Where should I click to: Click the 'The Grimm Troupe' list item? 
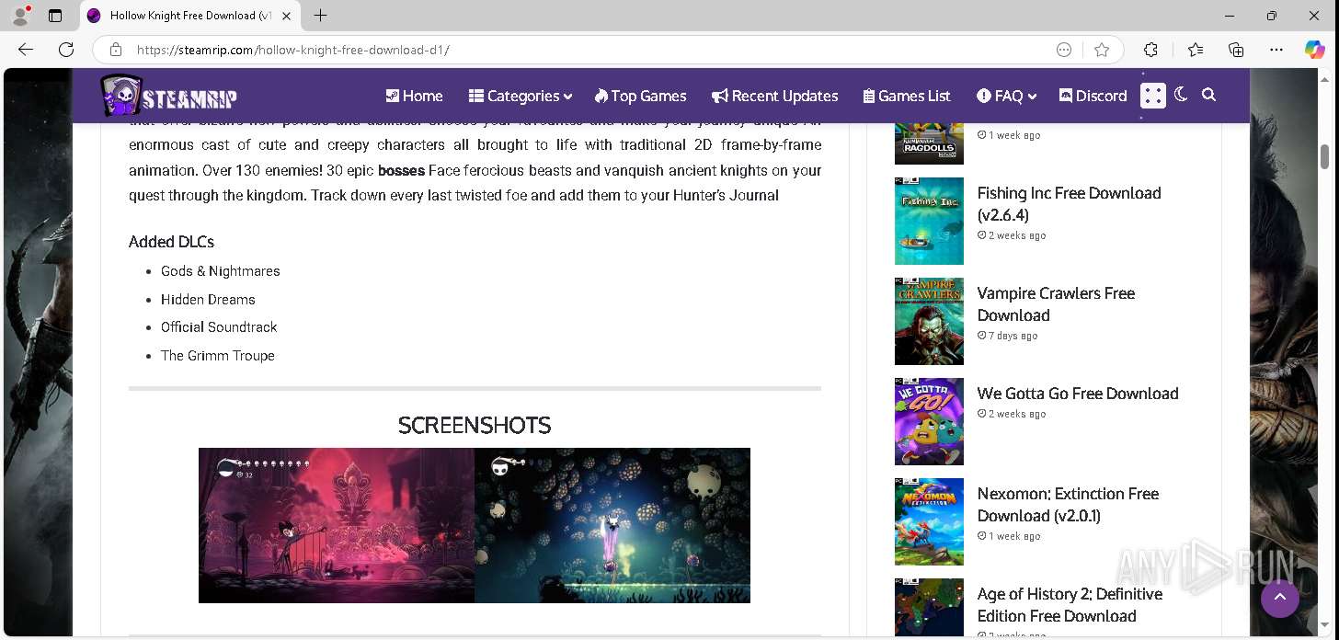click(218, 356)
